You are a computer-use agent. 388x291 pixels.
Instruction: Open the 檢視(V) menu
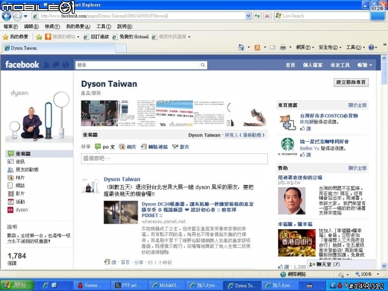[x=53, y=26]
